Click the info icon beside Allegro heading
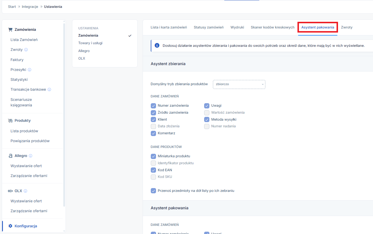The height and width of the screenshot is (234, 373). coord(31,156)
